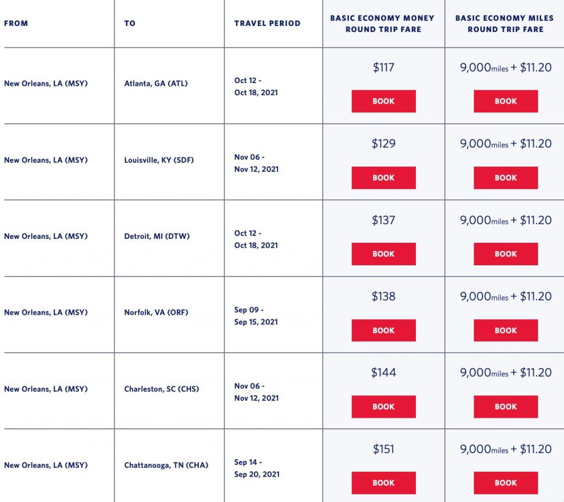Book the $144 Charleston money fare

pos(383,407)
